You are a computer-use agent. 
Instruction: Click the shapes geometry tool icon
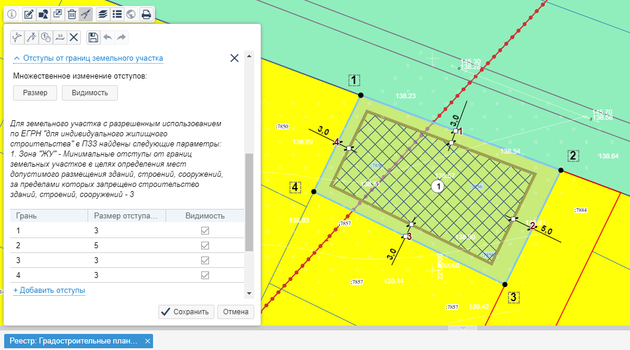(43, 14)
